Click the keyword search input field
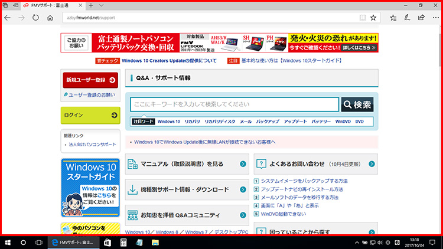The width and height of the screenshot is (443, 249). 234,104
